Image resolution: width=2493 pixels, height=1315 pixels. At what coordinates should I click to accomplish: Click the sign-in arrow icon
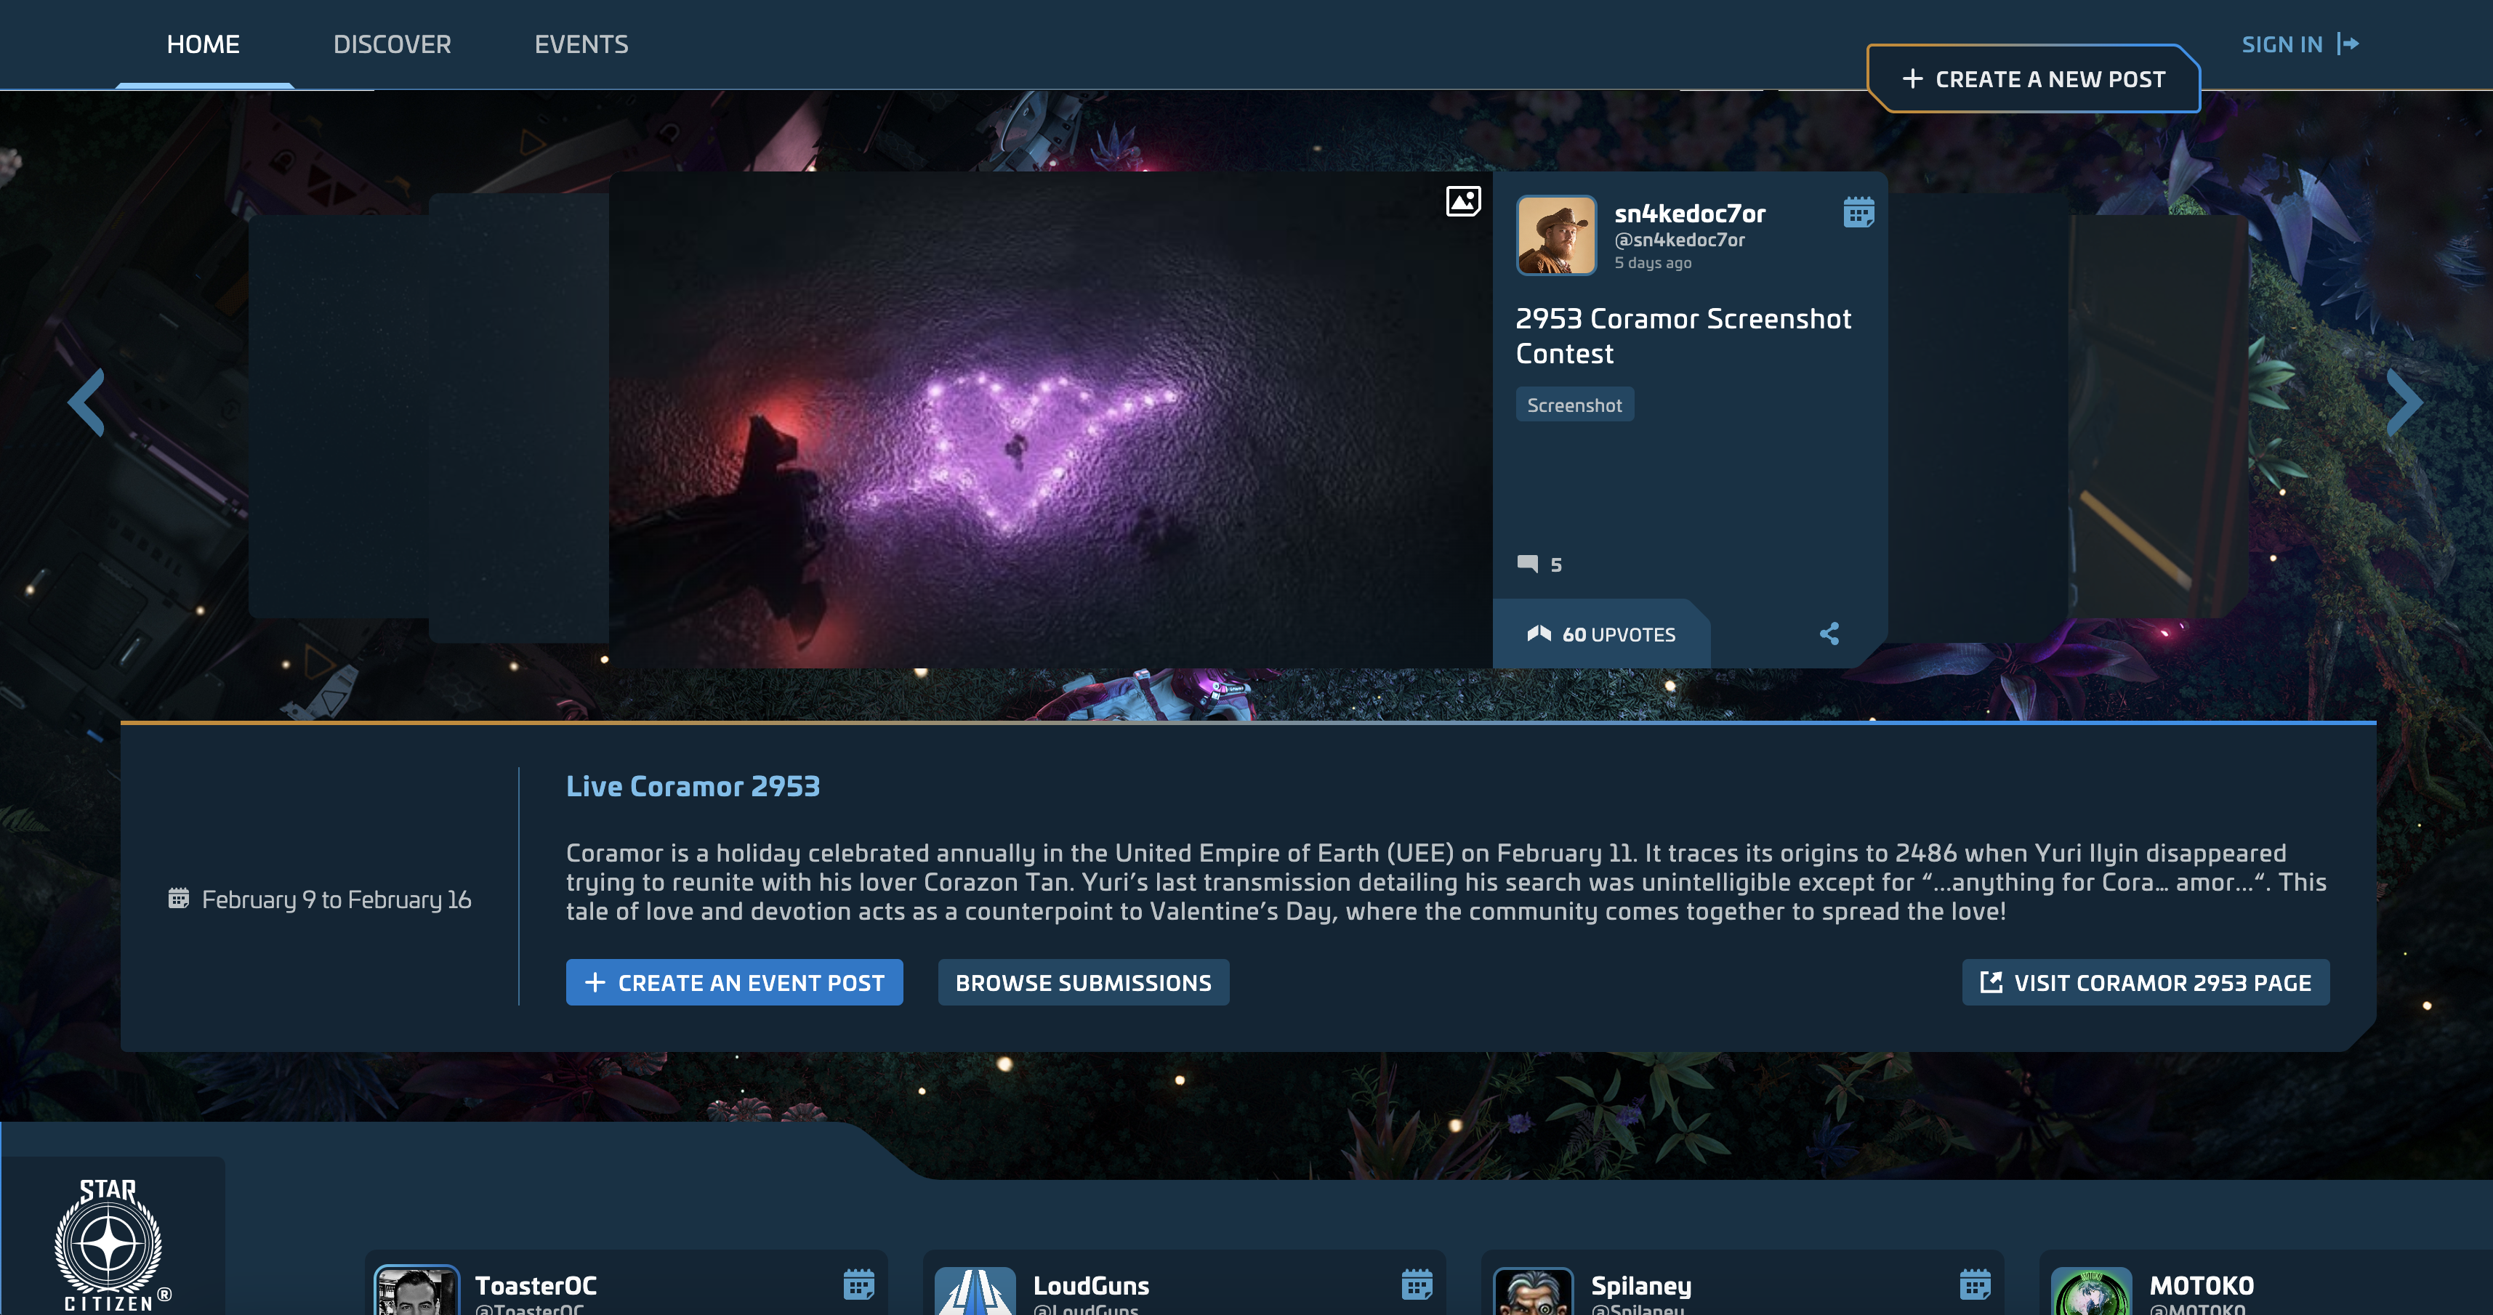(2349, 44)
